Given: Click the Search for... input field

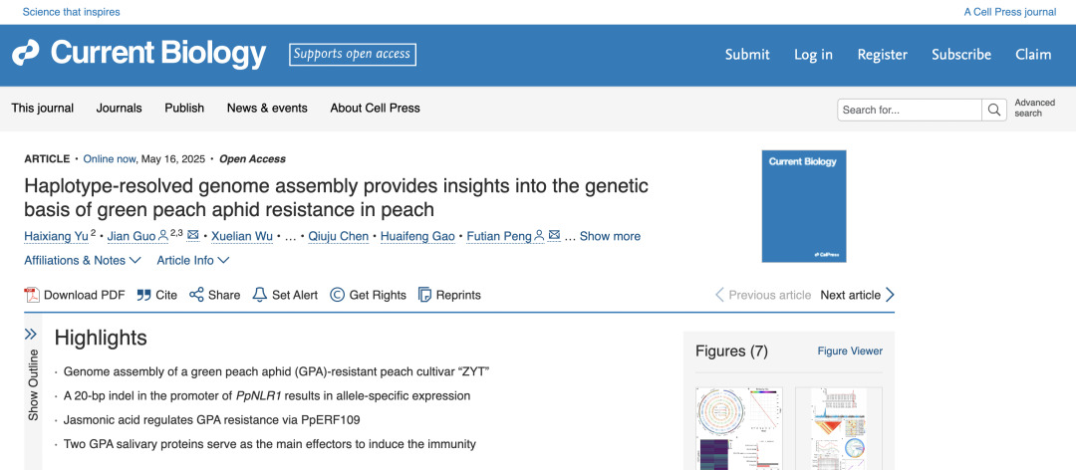Looking at the screenshot, I should 909,110.
